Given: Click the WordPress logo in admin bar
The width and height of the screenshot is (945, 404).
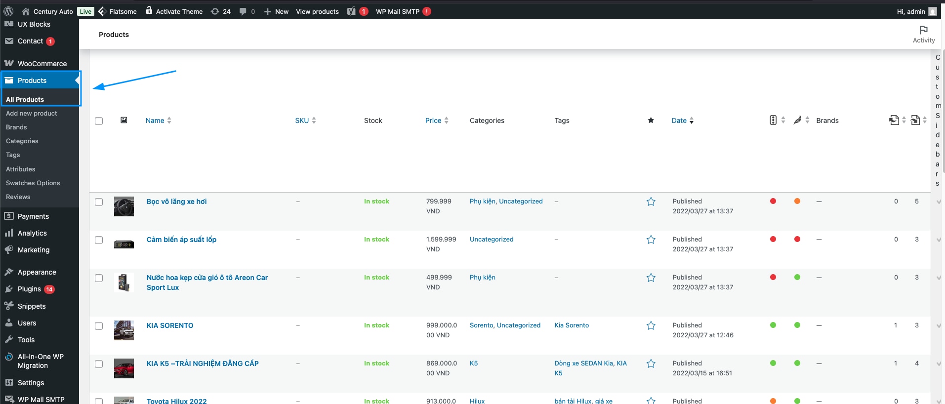Looking at the screenshot, I should pos(8,11).
